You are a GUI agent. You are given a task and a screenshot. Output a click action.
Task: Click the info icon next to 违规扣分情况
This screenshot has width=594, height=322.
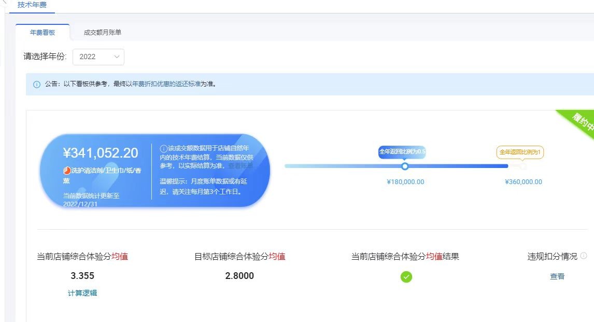pos(584,256)
